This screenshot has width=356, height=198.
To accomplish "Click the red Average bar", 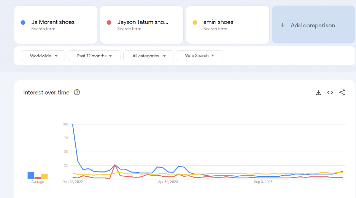I will click(x=38, y=178).
